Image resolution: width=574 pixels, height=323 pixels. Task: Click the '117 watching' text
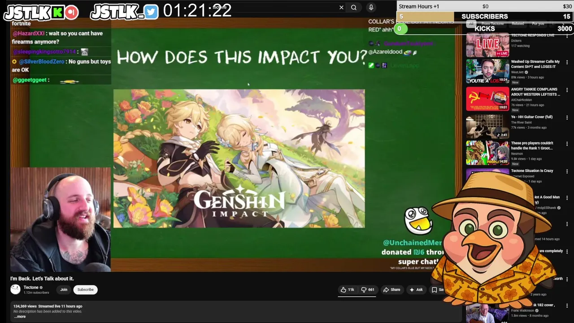tap(520, 46)
